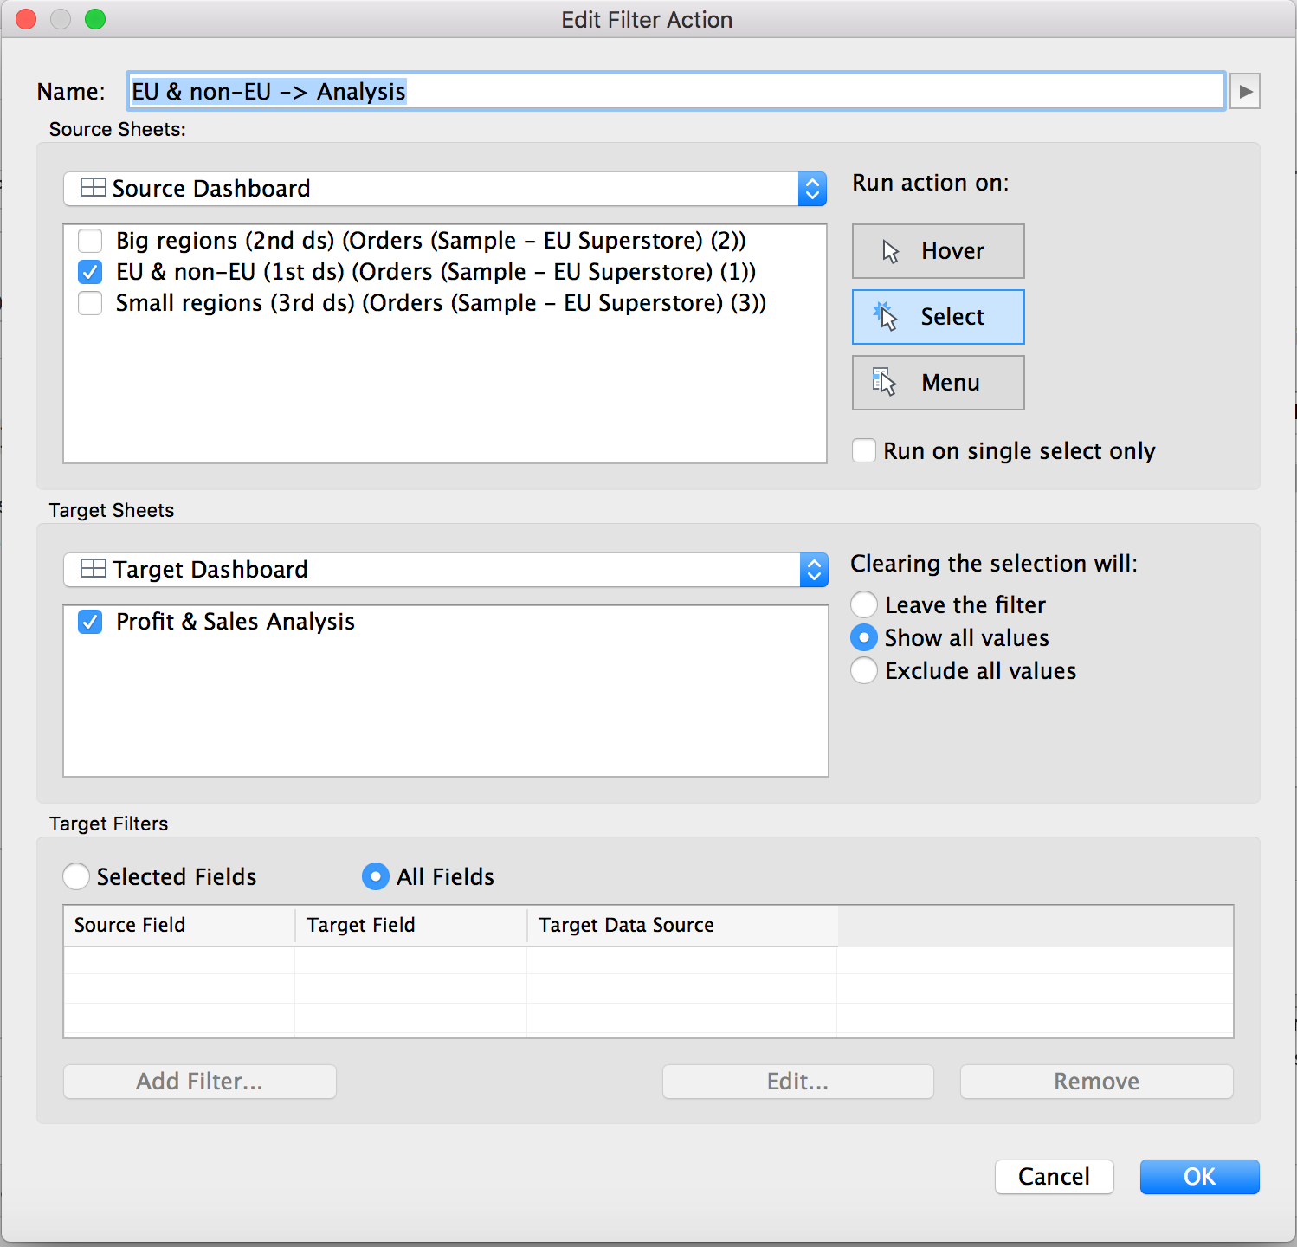
Task: Click the Source Dashboard grid icon
Action: click(x=93, y=188)
